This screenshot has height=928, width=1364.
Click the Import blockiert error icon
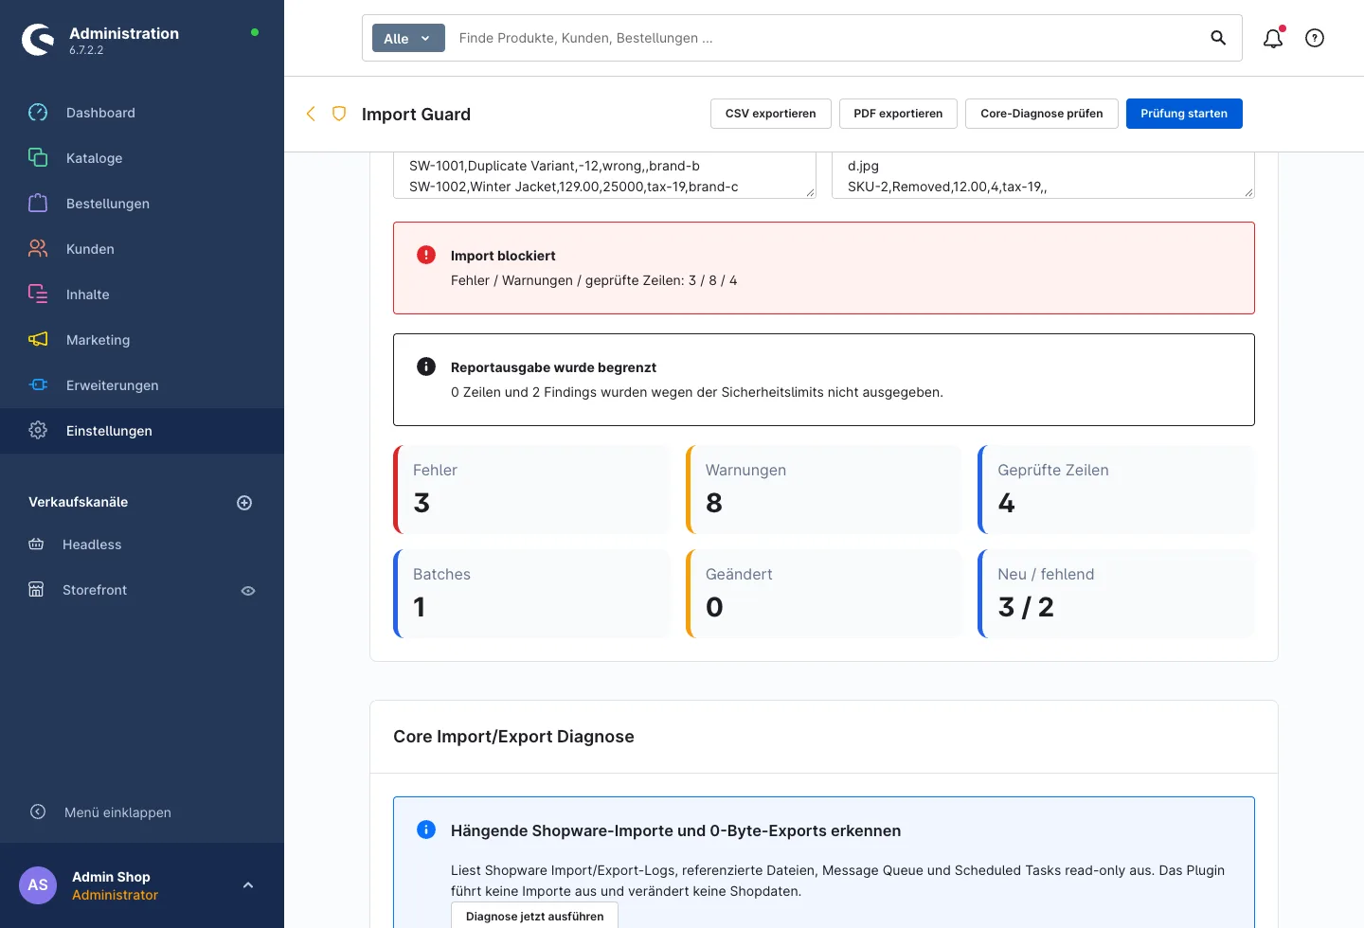pyautogui.click(x=426, y=255)
